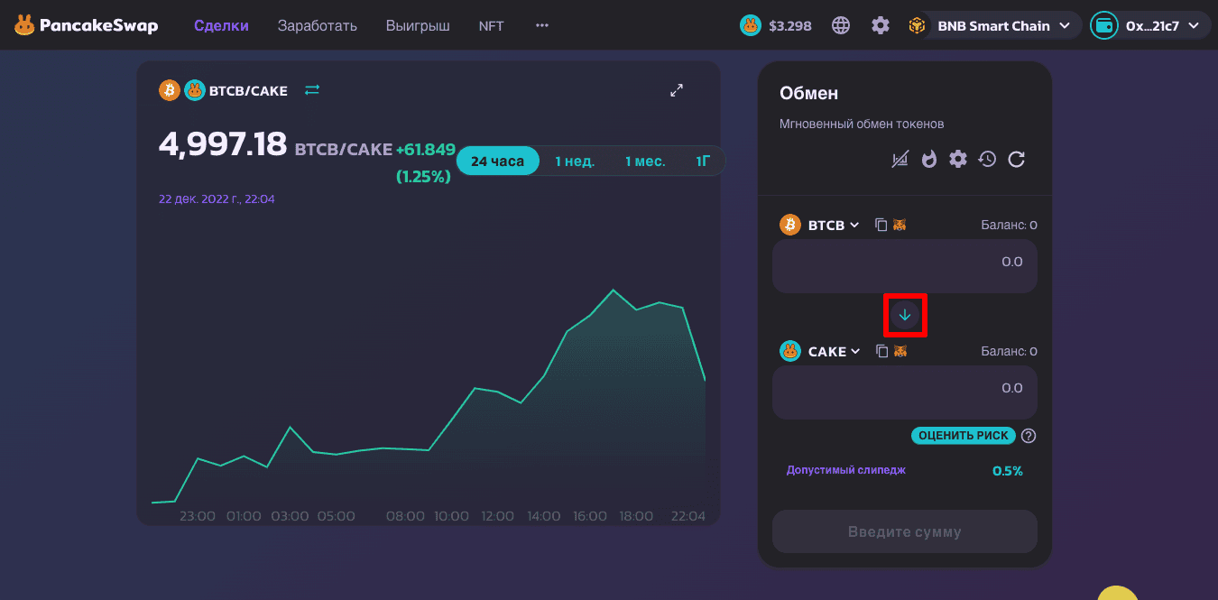Copy the BTCB token address
1218x600 pixels.
(x=881, y=225)
